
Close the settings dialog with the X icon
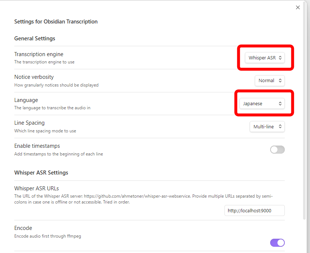tap(298, 8)
